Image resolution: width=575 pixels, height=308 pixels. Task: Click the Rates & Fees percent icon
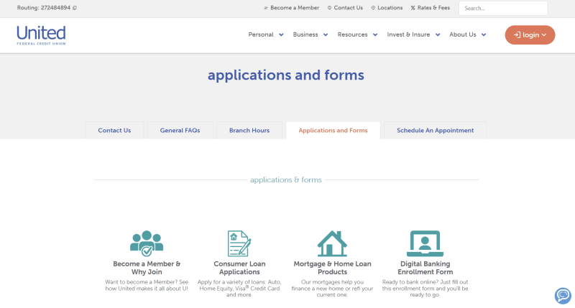[x=413, y=8]
